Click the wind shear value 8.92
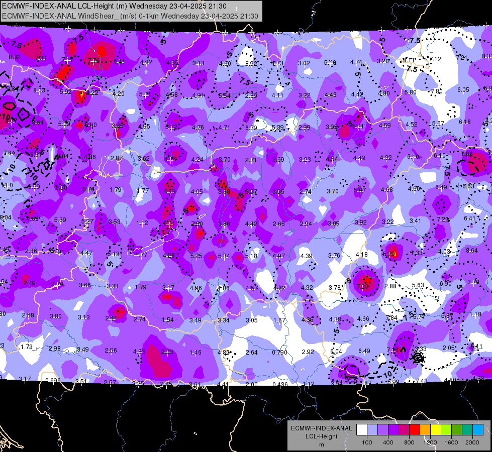 [x=251, y=63]
